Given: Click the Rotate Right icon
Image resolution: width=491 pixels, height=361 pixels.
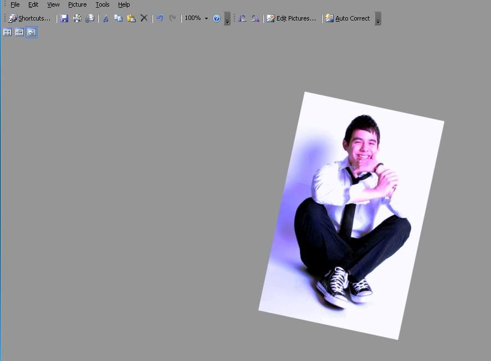Looking at the screenshot, I should pyautogui.click(x=255, y=18).
